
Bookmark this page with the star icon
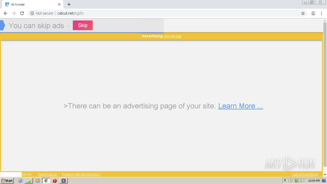[x=303, y=13]
